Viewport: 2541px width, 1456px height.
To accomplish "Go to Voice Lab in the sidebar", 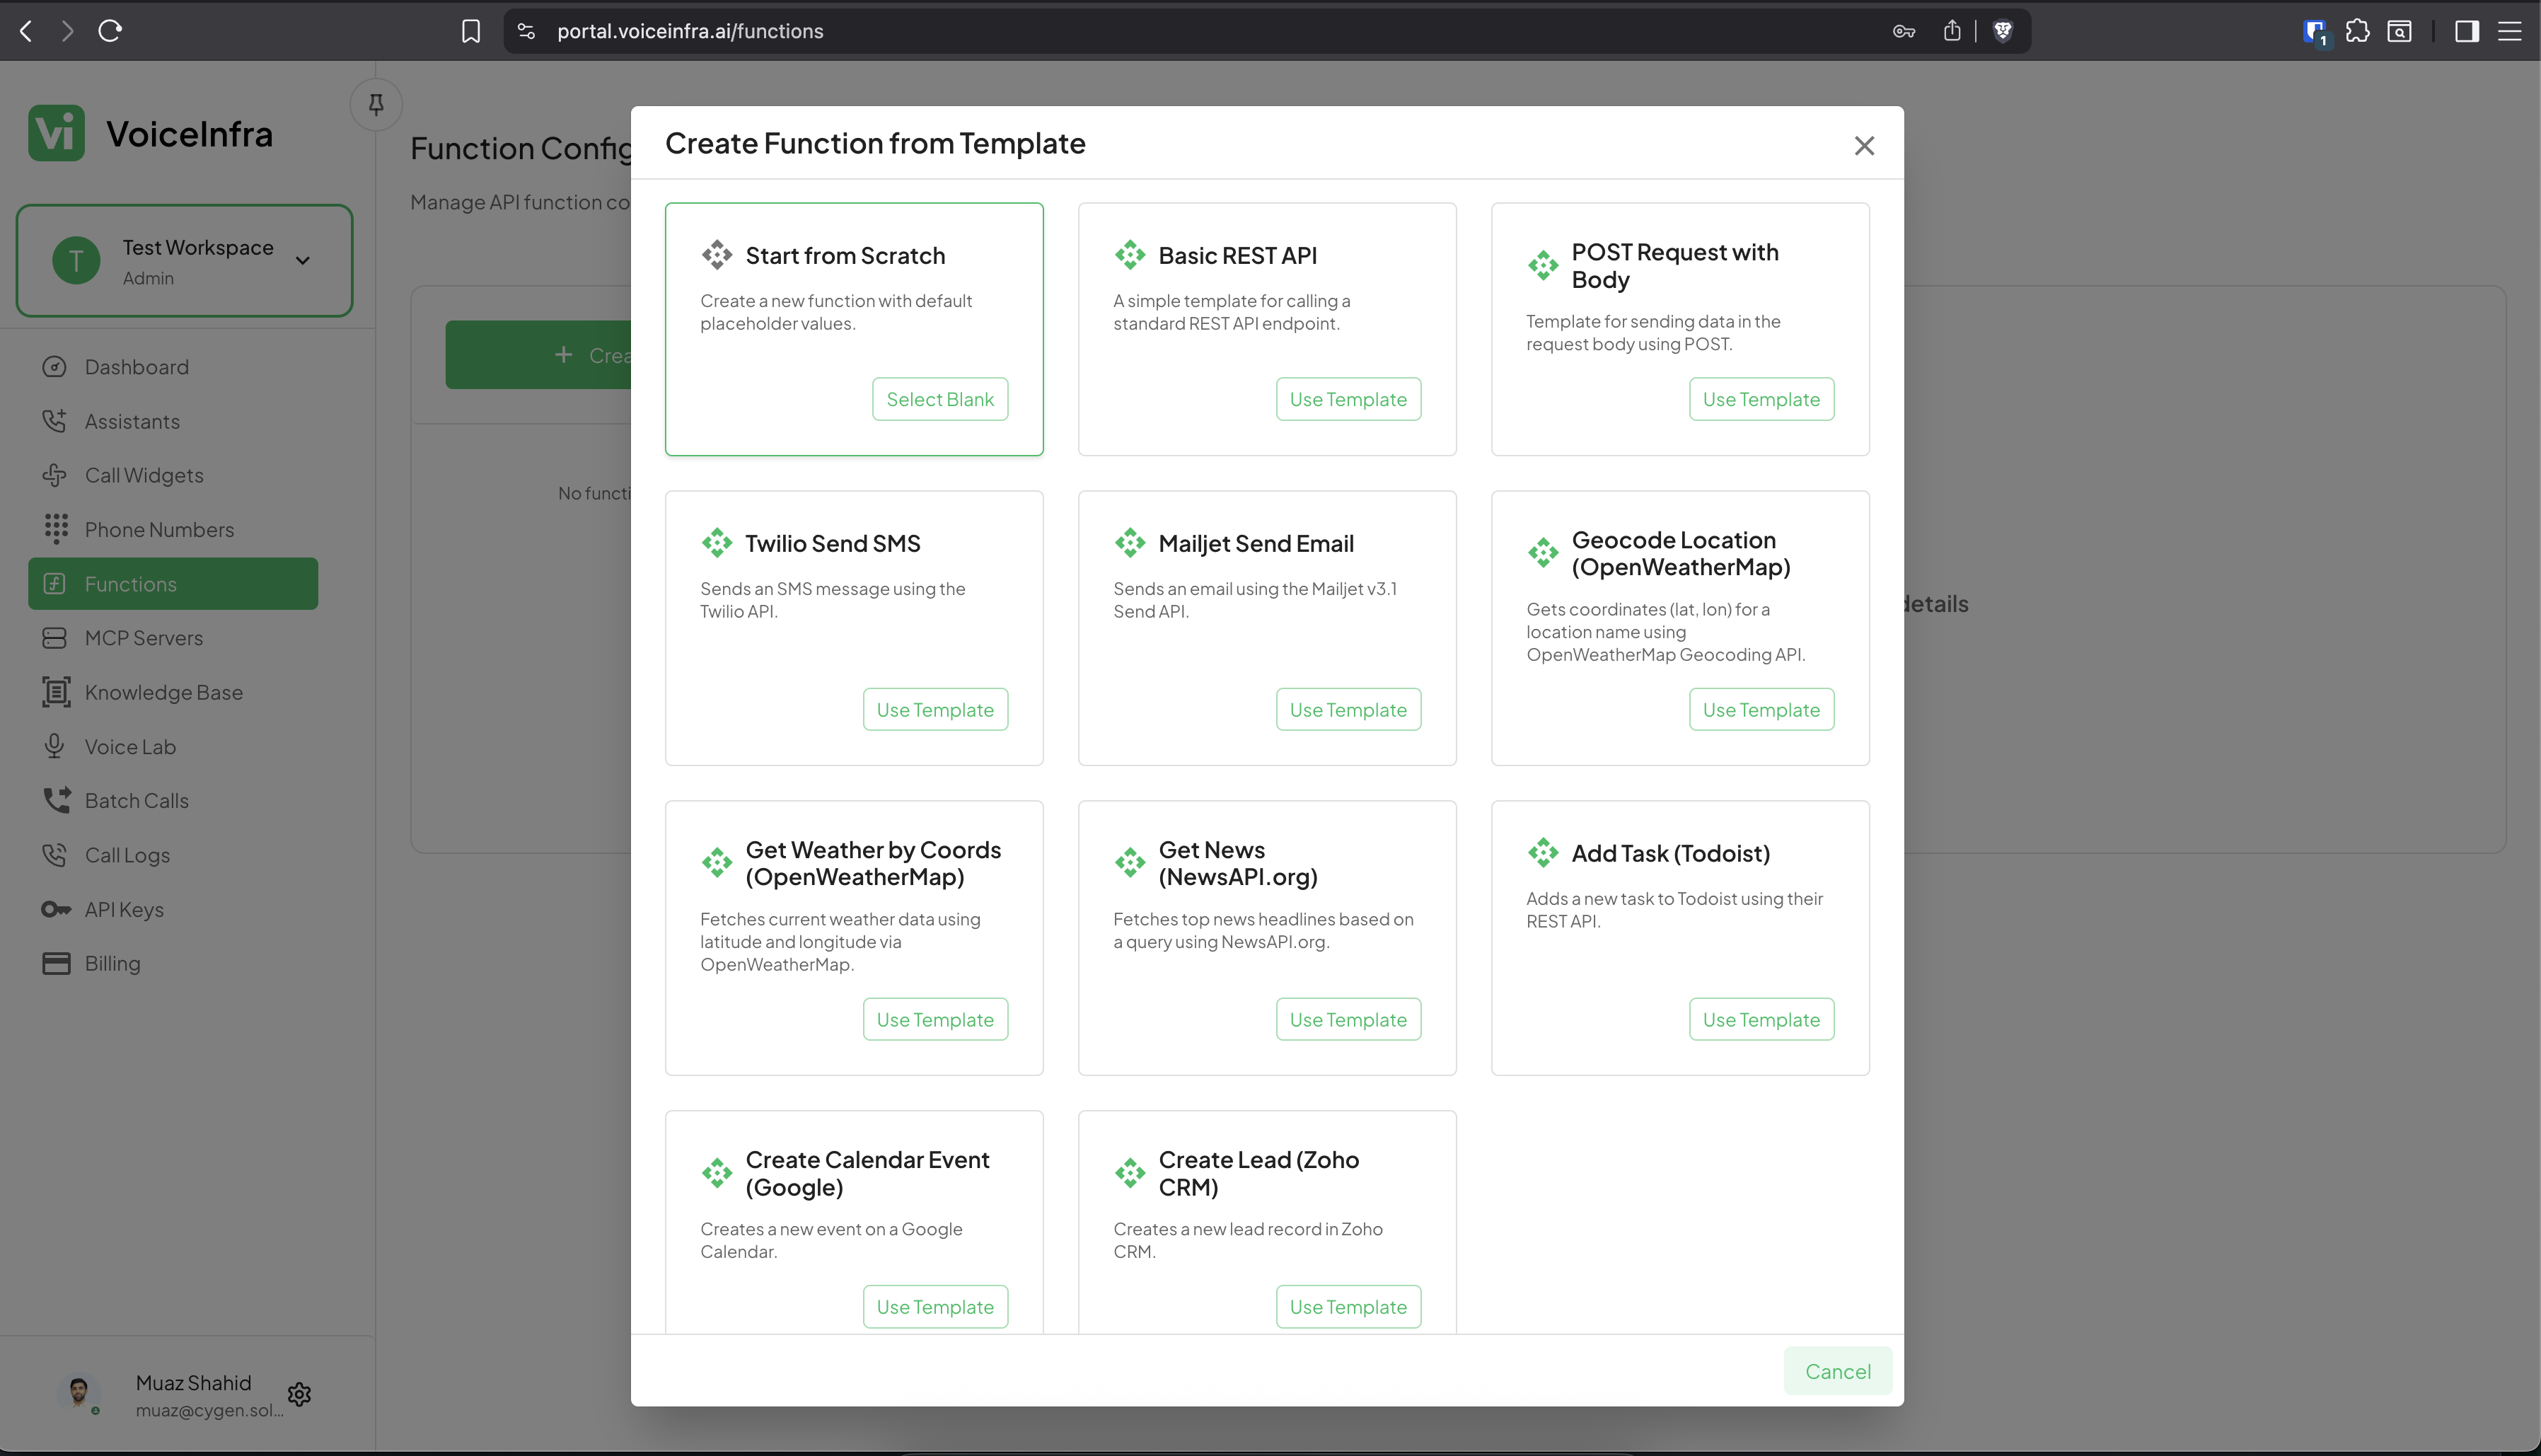I will point(173,747).
